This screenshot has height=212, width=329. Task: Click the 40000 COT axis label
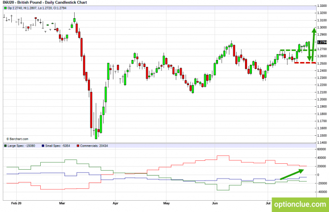322,158
